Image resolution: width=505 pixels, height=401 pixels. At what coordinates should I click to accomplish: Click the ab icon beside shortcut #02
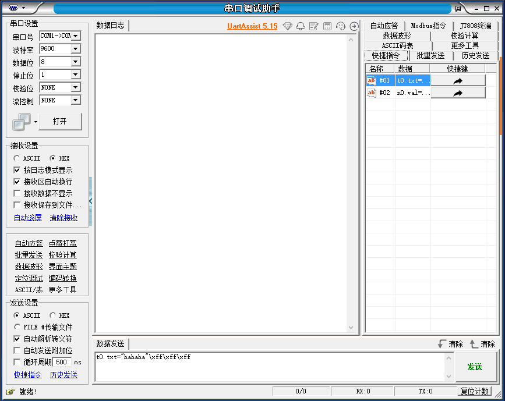(372, 93)
